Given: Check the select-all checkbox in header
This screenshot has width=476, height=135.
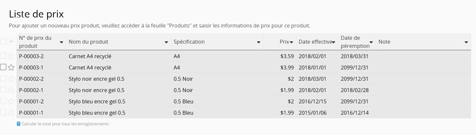Looking at the screenshot, I should 3,41.
